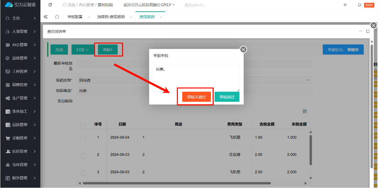Screen dimensions: 378x189
Task: Close the 审核配置 tab
Action: [x=89, y=17]
